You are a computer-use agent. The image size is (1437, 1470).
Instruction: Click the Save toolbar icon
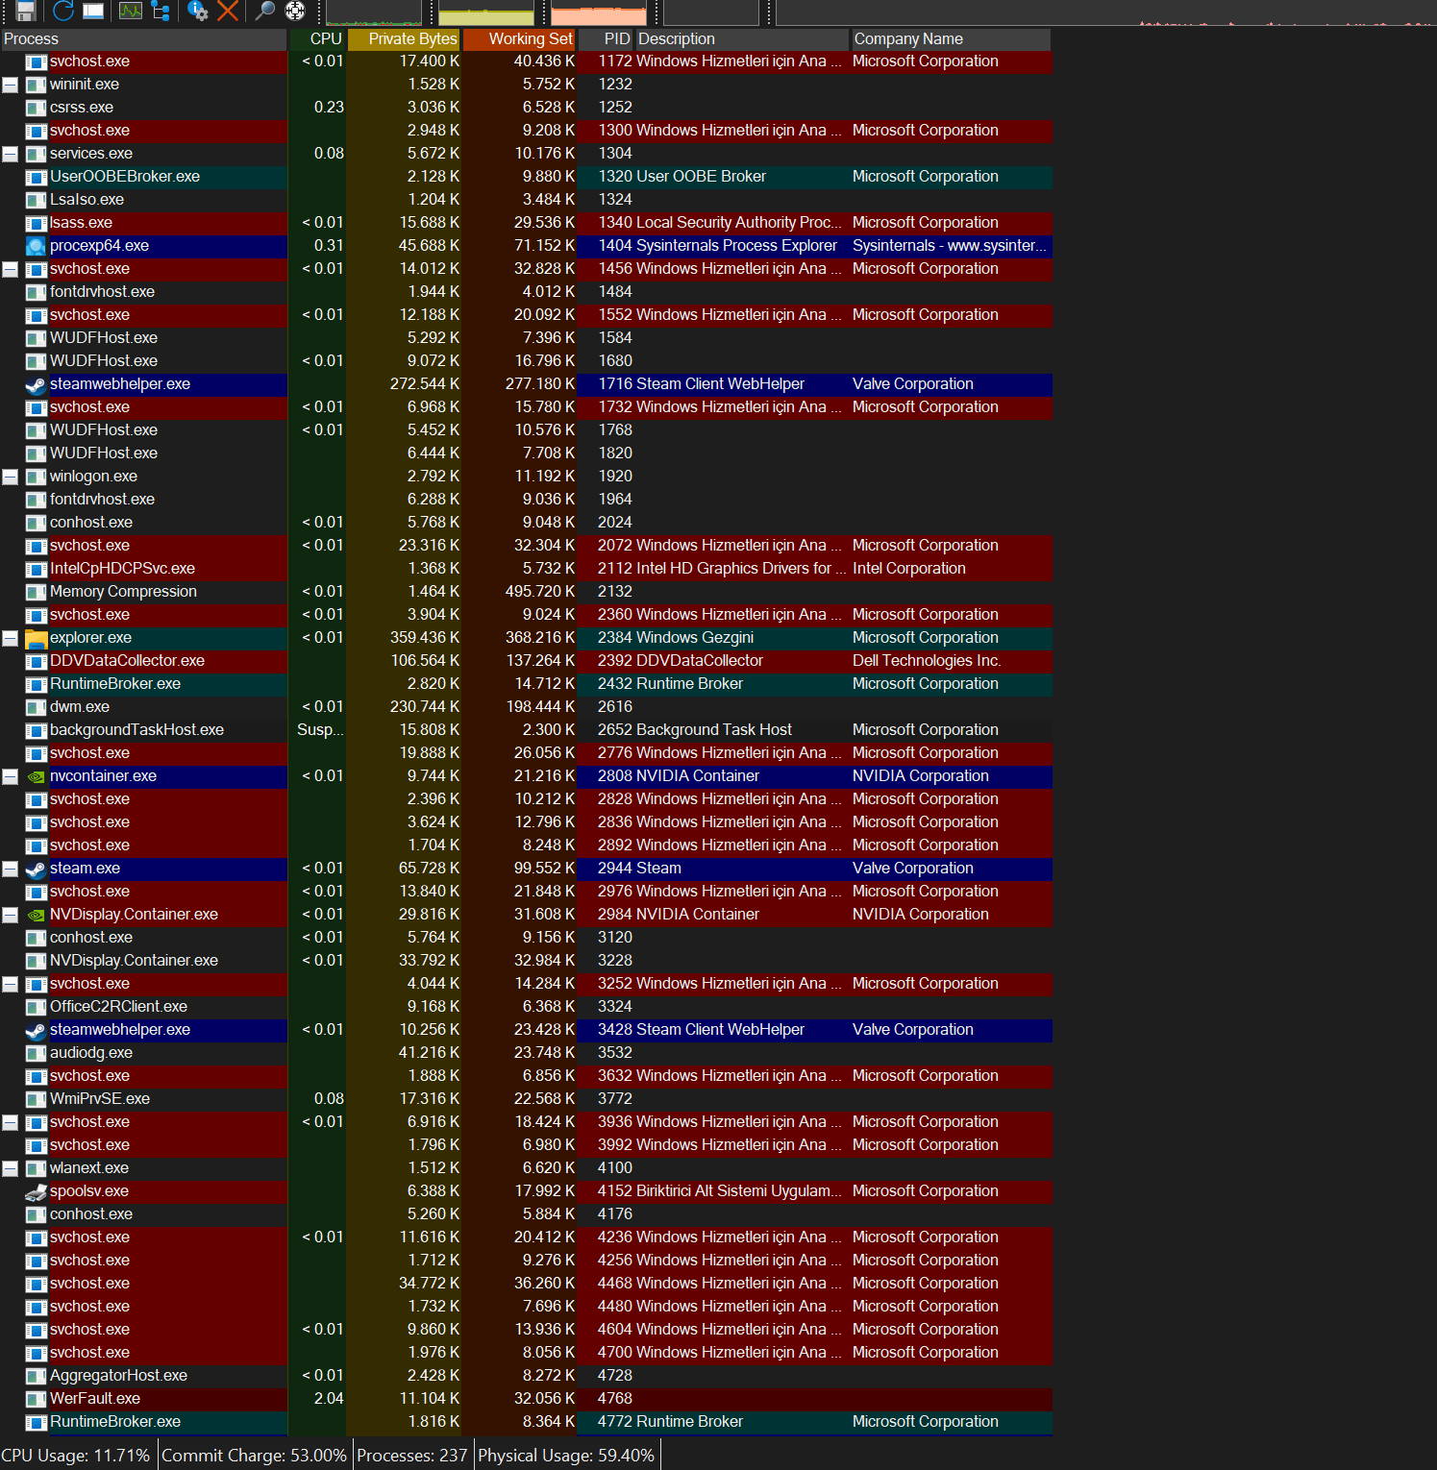pyautogui.click(x=26, y=11)
